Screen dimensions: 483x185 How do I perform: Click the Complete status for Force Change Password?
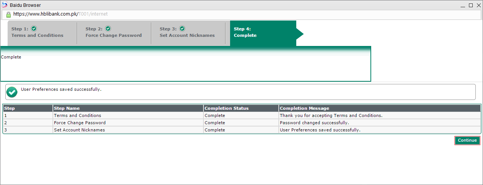coord(241,123)
